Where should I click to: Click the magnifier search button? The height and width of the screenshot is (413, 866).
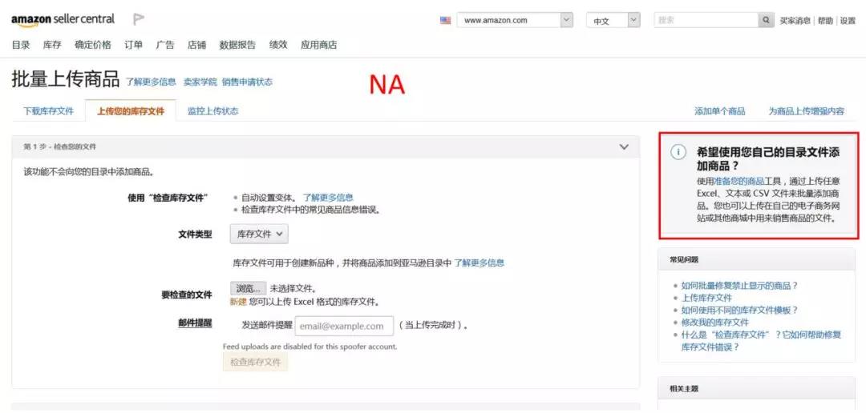(x=766, y=20)
